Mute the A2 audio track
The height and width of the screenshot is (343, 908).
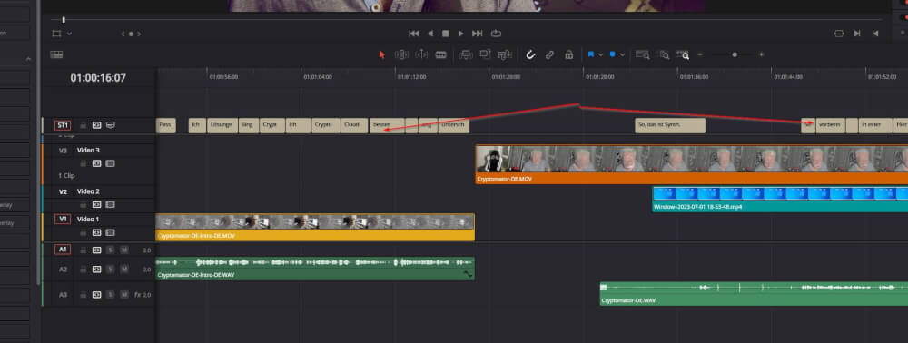click(123, 269)
